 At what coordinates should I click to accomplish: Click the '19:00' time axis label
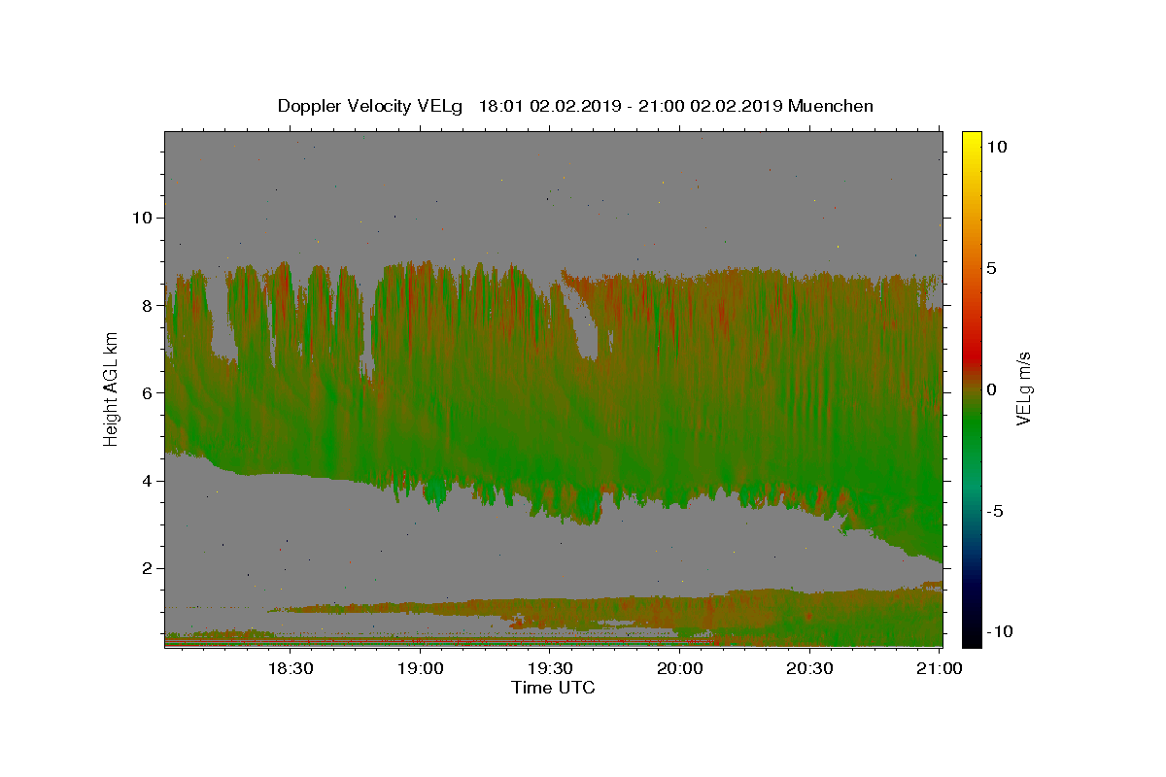[x=420, y=668]
